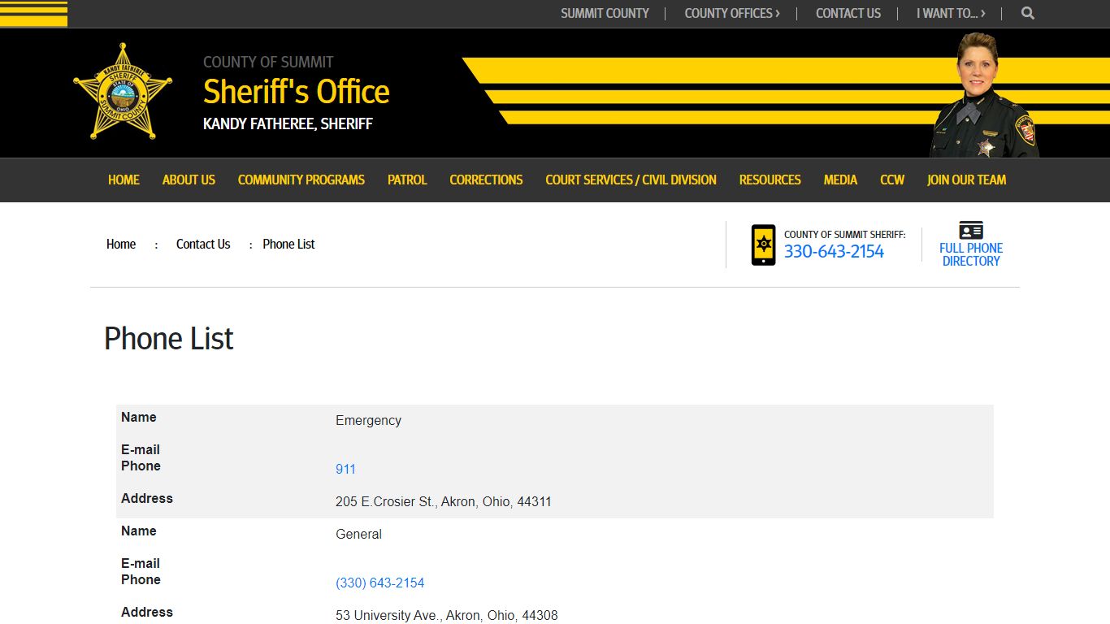Open the Resources menu
Screen dimensions: 1110x624
pos(770,180)
